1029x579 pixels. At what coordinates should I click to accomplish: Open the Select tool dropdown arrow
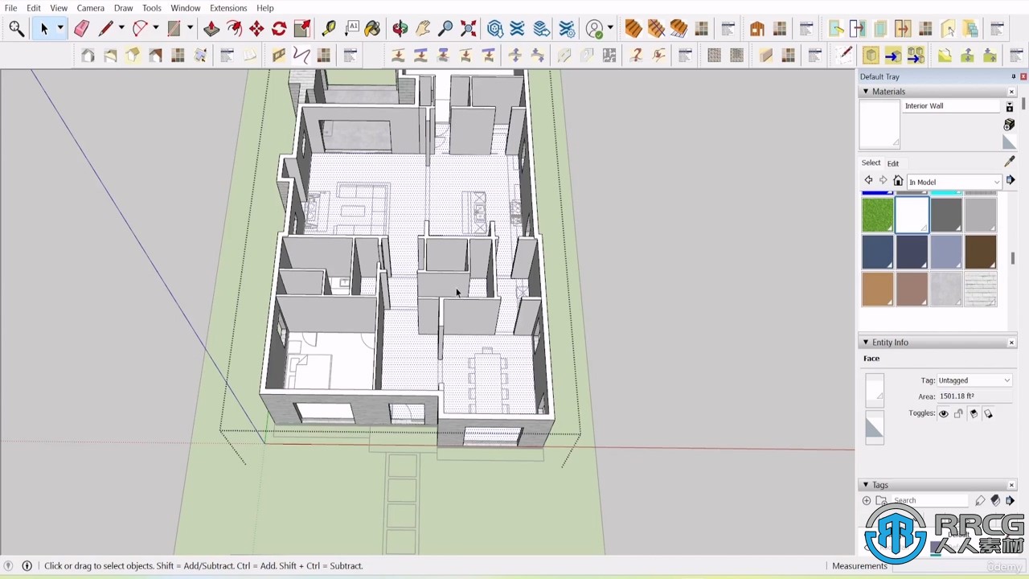59,29
